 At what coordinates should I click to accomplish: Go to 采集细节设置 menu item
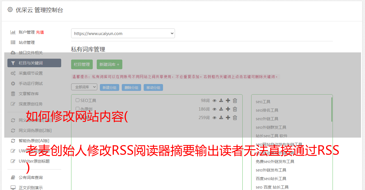pyautogui.click(x=31, y=73)
